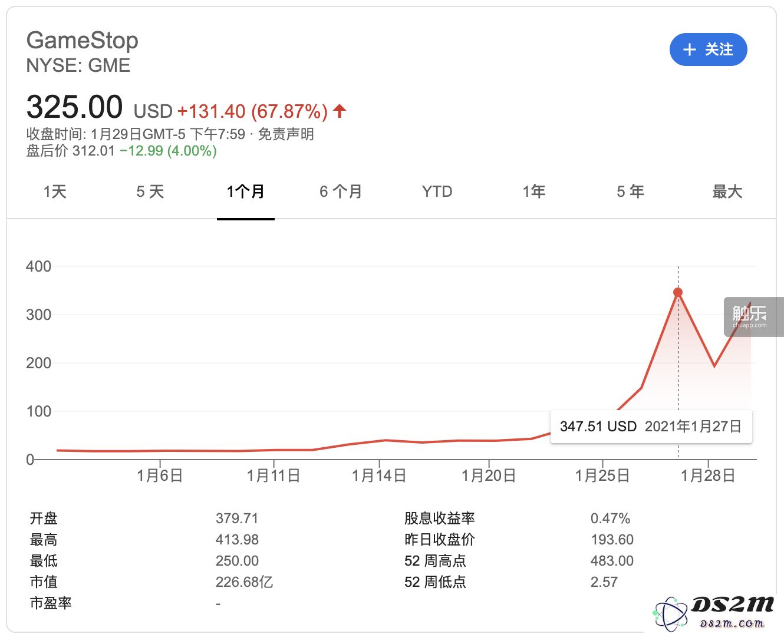784x634 pixels.
Task: Click the 开盘 value 379.71
Action: [237, 519]
